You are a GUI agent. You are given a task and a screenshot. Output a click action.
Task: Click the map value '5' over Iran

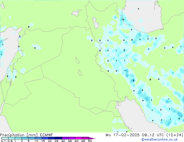pos(134,81)
